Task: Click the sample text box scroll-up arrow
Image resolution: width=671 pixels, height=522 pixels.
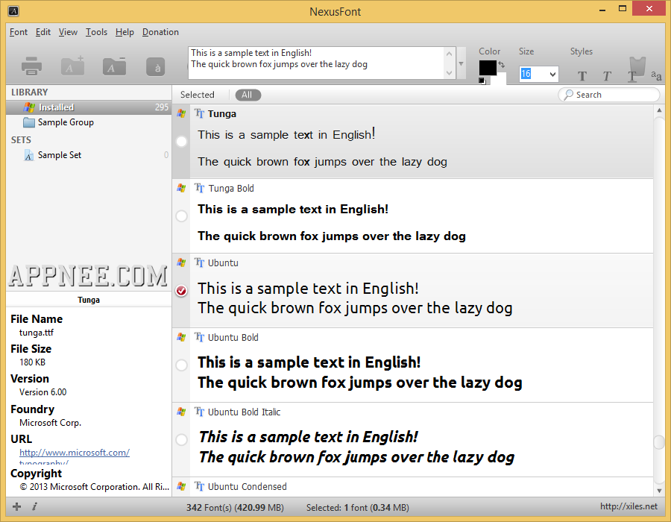Action: click(x=449, y=54)
